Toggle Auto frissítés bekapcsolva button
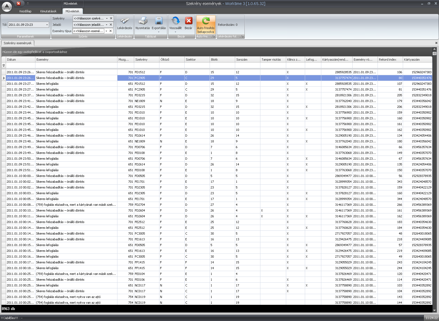 click(x=206, y=25)
